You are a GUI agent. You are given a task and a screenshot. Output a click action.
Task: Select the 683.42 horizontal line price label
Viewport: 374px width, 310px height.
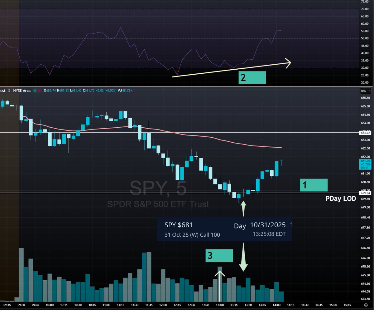pyautogui.click(x=365, y=133)
